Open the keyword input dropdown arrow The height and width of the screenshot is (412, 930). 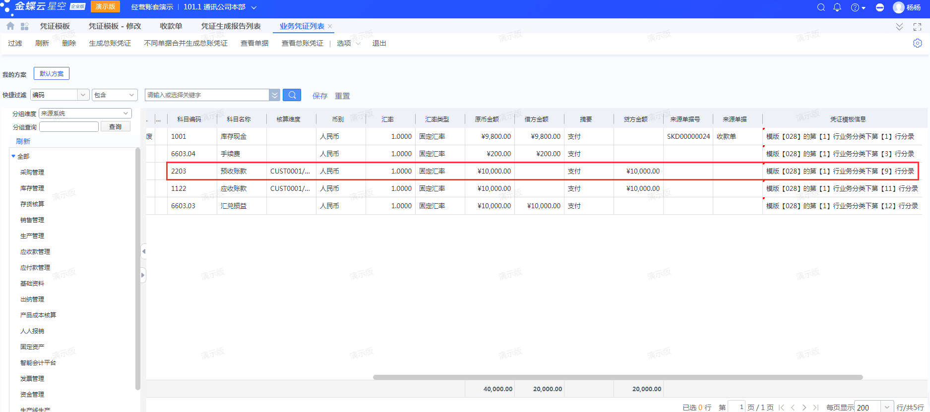(x=274, y=95)
